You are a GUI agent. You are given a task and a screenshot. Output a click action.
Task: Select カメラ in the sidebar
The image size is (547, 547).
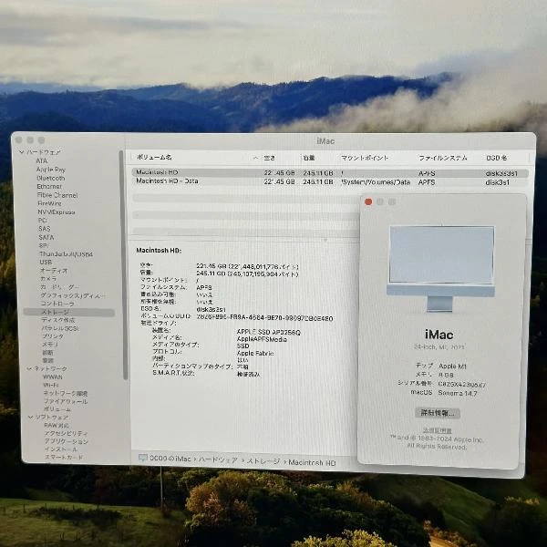[48, 278]
